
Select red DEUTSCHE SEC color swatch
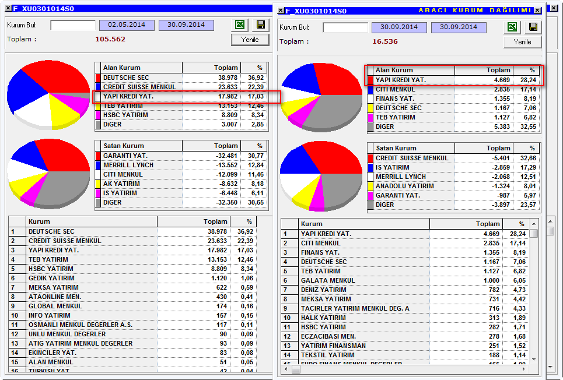98,78
